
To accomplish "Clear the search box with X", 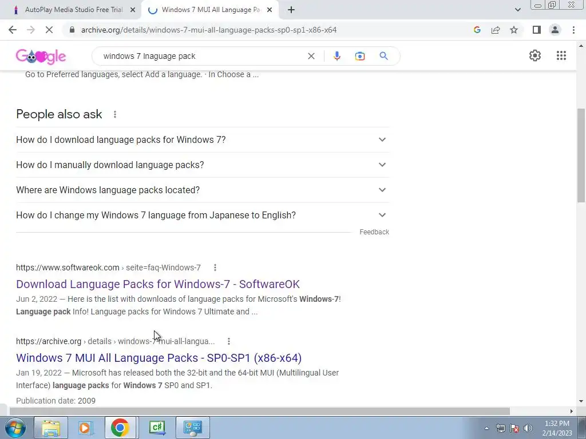I will point(311,56).
